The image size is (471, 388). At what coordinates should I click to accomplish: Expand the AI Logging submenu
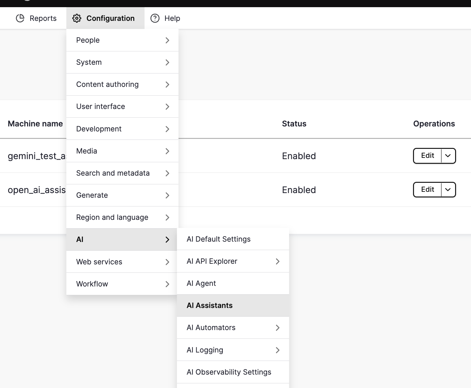coord(278,350)
